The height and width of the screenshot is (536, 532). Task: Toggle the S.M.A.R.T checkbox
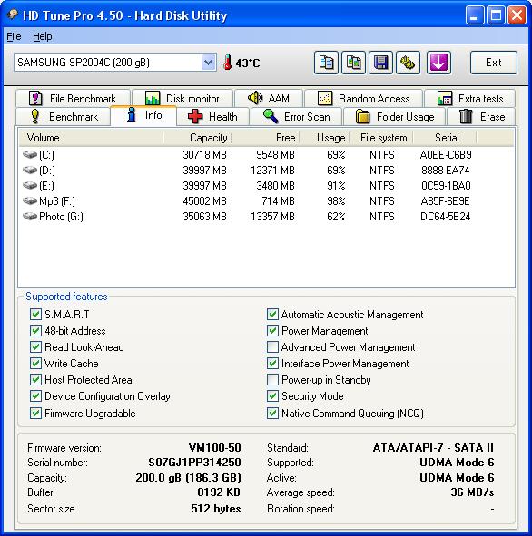tap(35, 314)
